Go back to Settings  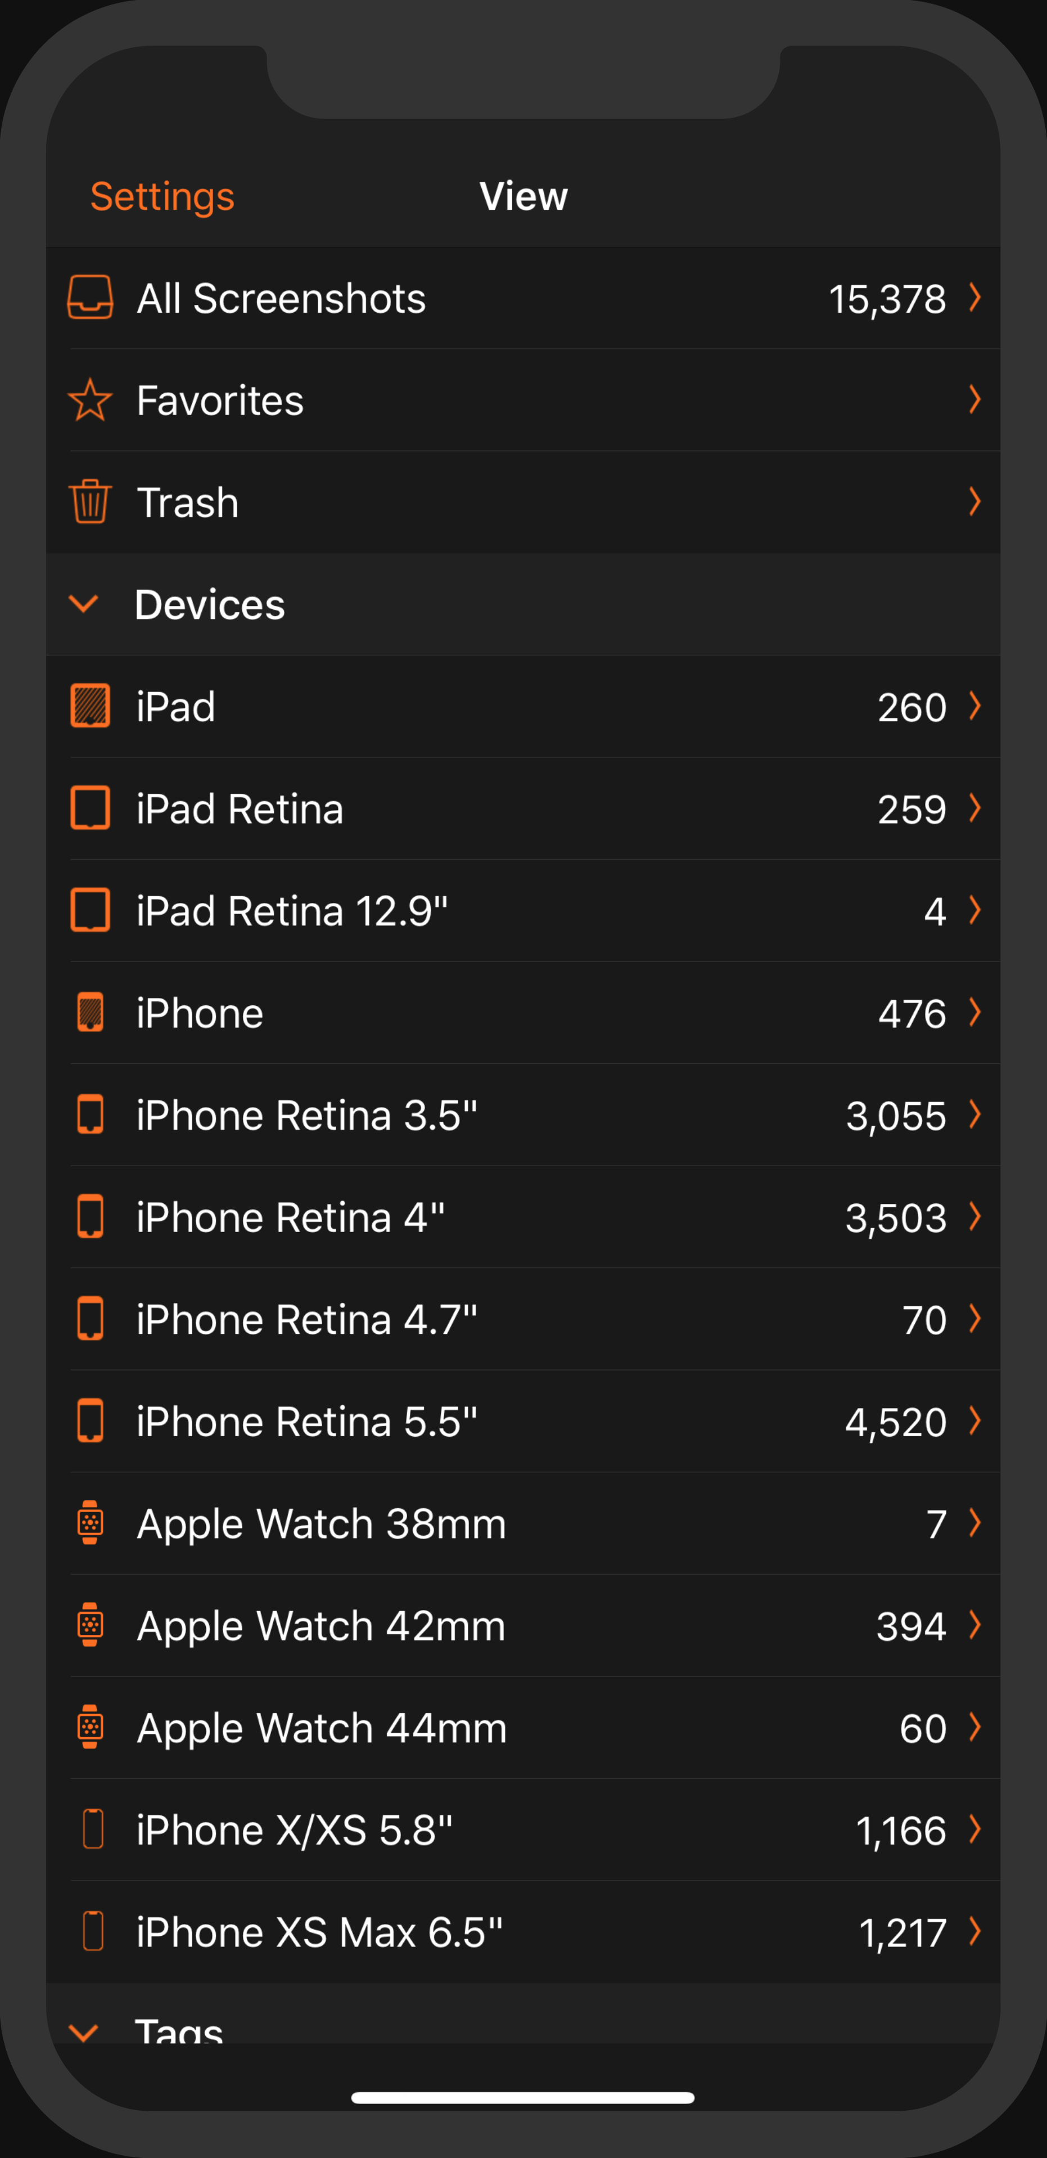(x=161, y=197)
